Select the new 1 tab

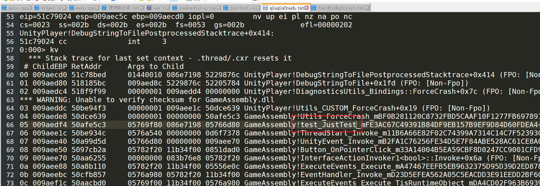pyautogui.click(x=158, y=8)
